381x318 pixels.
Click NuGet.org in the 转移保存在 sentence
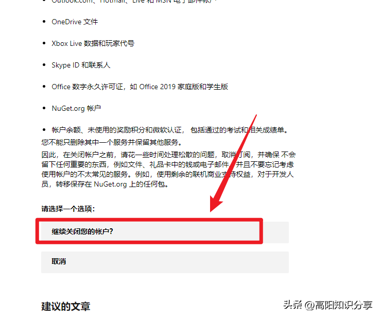110,184
